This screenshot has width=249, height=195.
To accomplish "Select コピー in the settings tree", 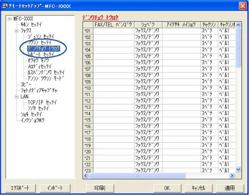I will pyautogui.click(x=26, y=84).
